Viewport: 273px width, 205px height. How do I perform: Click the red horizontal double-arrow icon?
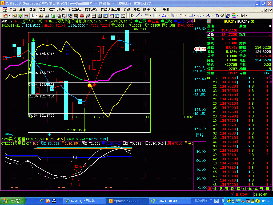point(26,16)
